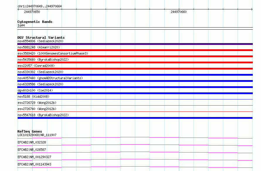Viewport: 261px width, 171px height.
Task: Click the 244970650 ruler position label
Action: (x=32, y=12)
